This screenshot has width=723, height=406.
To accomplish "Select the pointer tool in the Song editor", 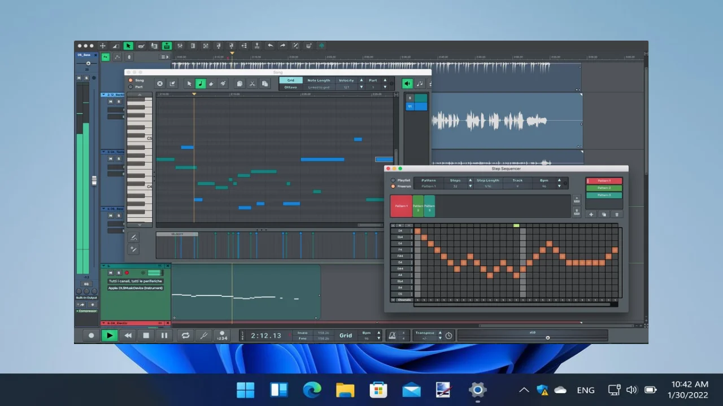I will coord(189,83).
